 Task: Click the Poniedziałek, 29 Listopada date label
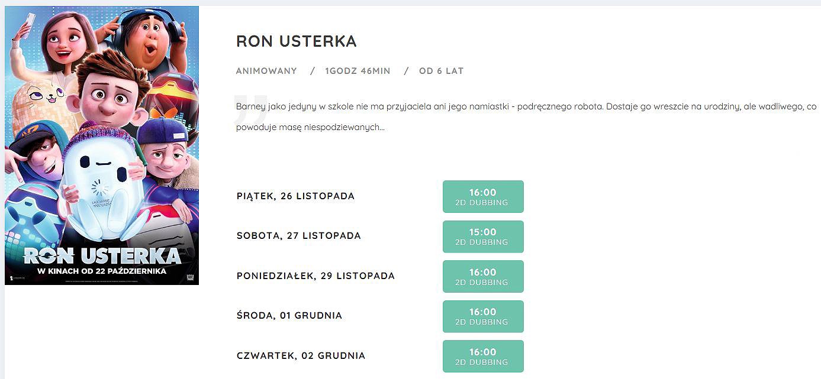[315, 276]
